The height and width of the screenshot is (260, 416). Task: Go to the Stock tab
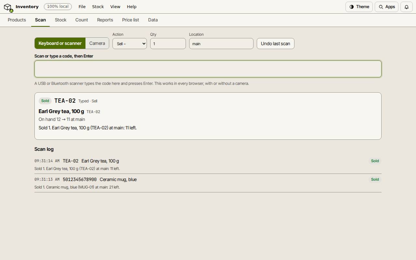click(60, 20)
